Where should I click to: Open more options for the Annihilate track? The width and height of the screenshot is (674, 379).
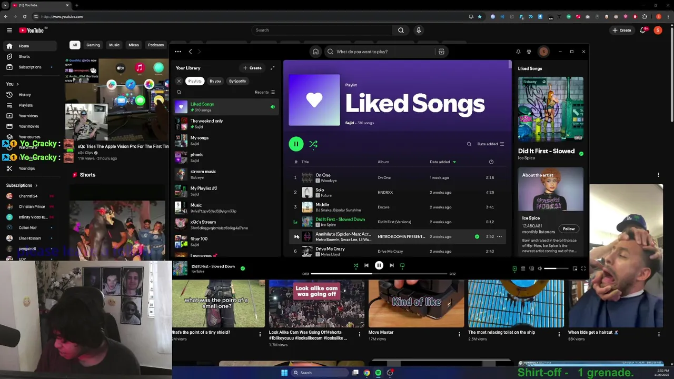pyautogui.click(x=499, y=237)
